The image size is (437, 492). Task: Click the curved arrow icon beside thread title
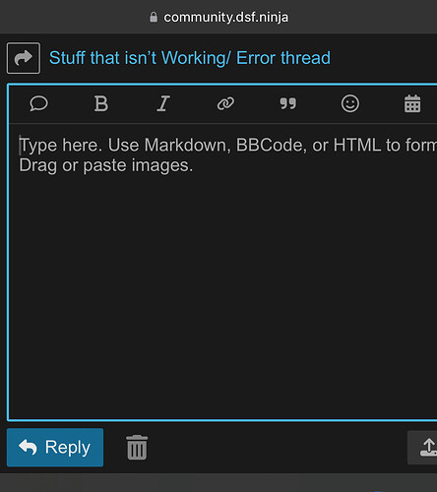[x=24, y=58]
